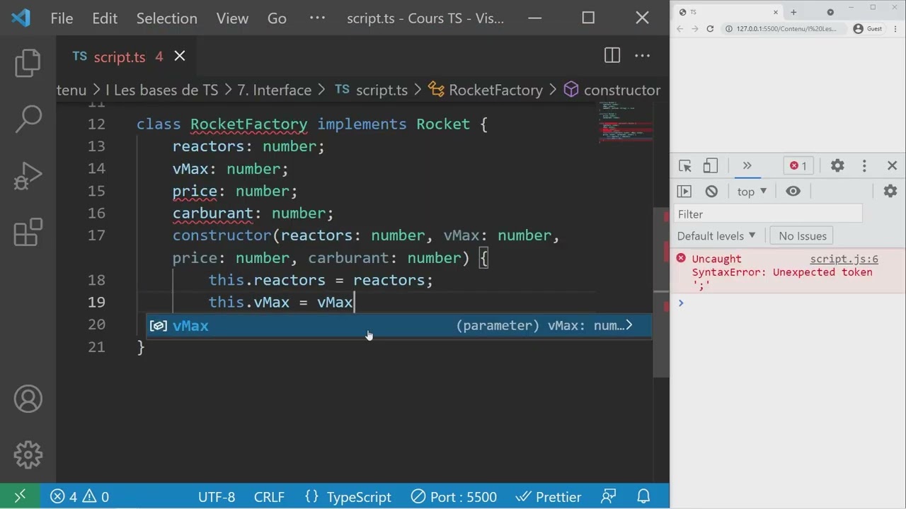Viewport: 906px width, 509px height.
Task: Open the View menu
Action: (232, 18)
